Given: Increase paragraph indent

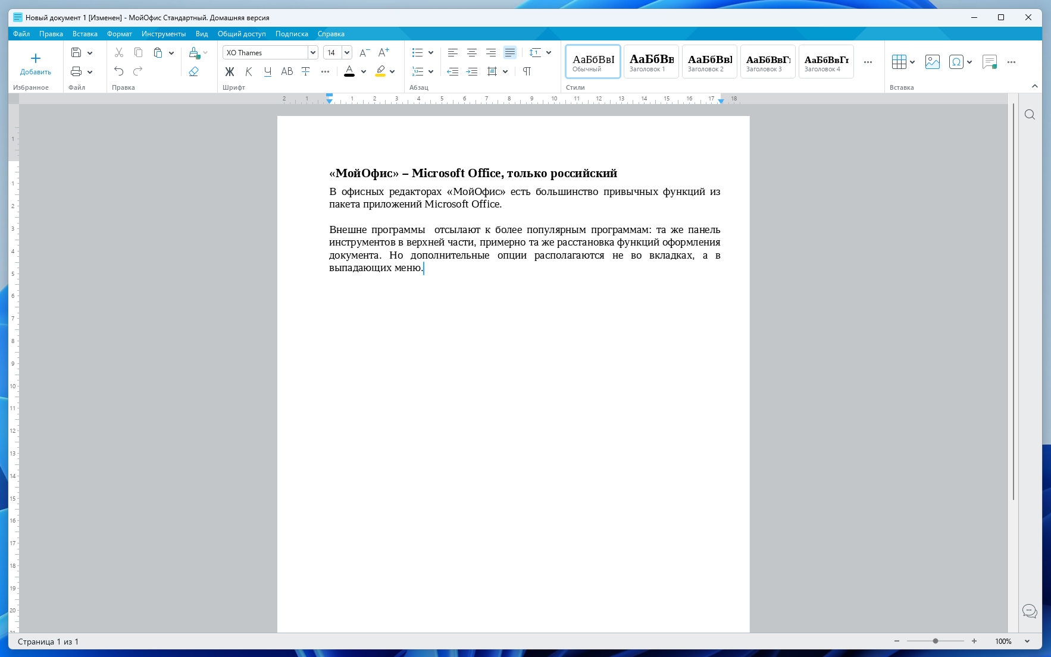Looking at the screenshot, I should [472, 71].
